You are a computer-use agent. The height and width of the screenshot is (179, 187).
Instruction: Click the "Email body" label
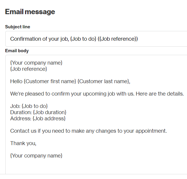(17, 51)
